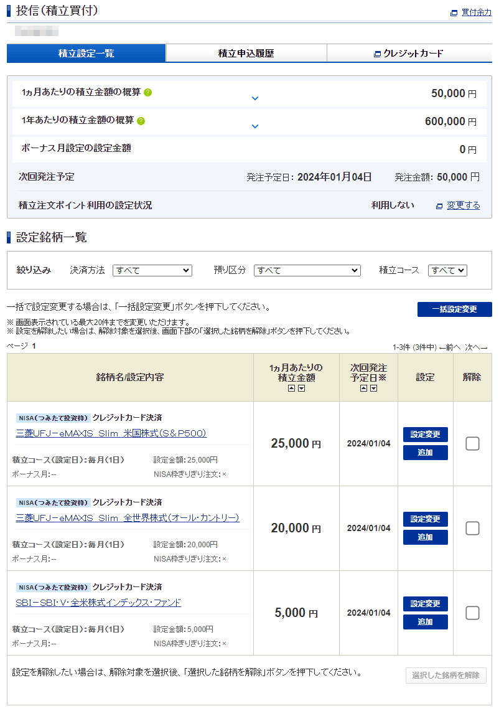Open 預り区分 filter dropdown
Image resolution: width=499 pixels, height=711 pixels.
click(x=307, y=270)
